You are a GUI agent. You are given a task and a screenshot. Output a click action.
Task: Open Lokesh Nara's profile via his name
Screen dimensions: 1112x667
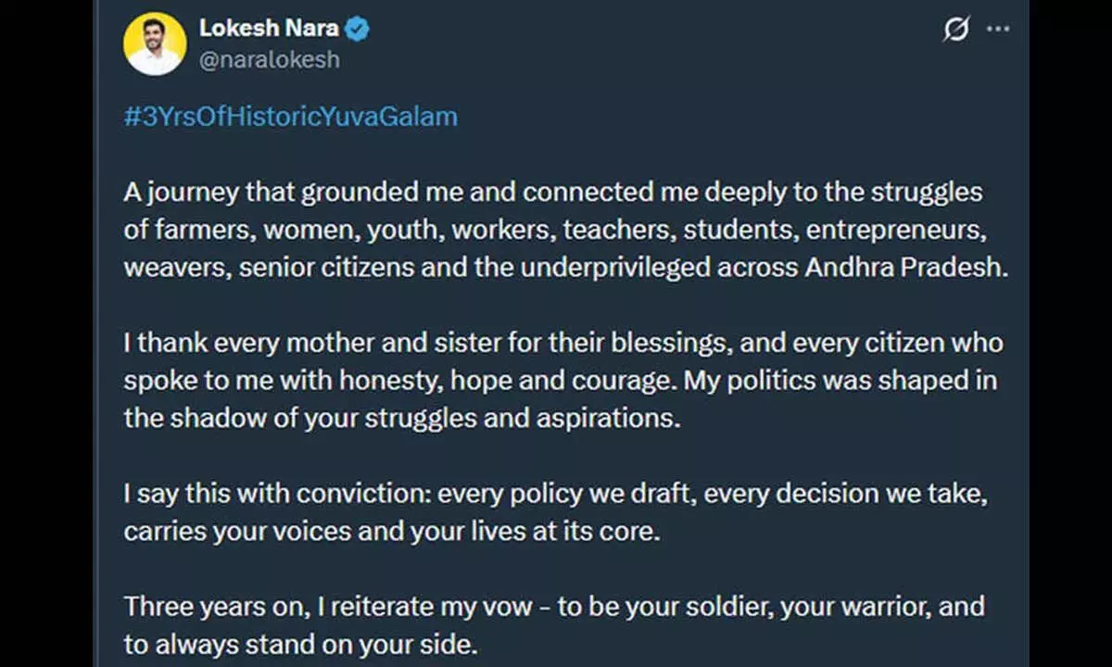(x=270, y=28)
